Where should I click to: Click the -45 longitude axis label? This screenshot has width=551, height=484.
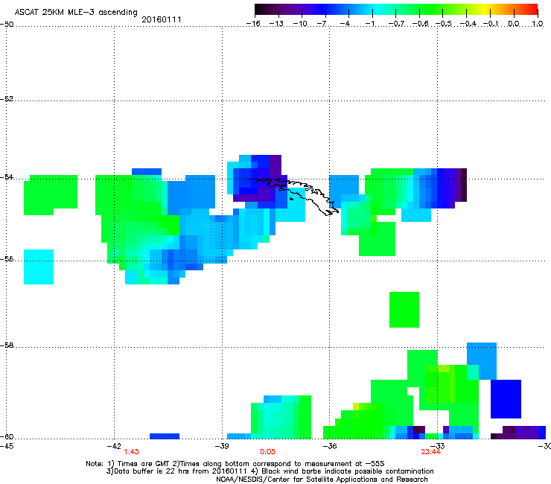click(7, 446)
